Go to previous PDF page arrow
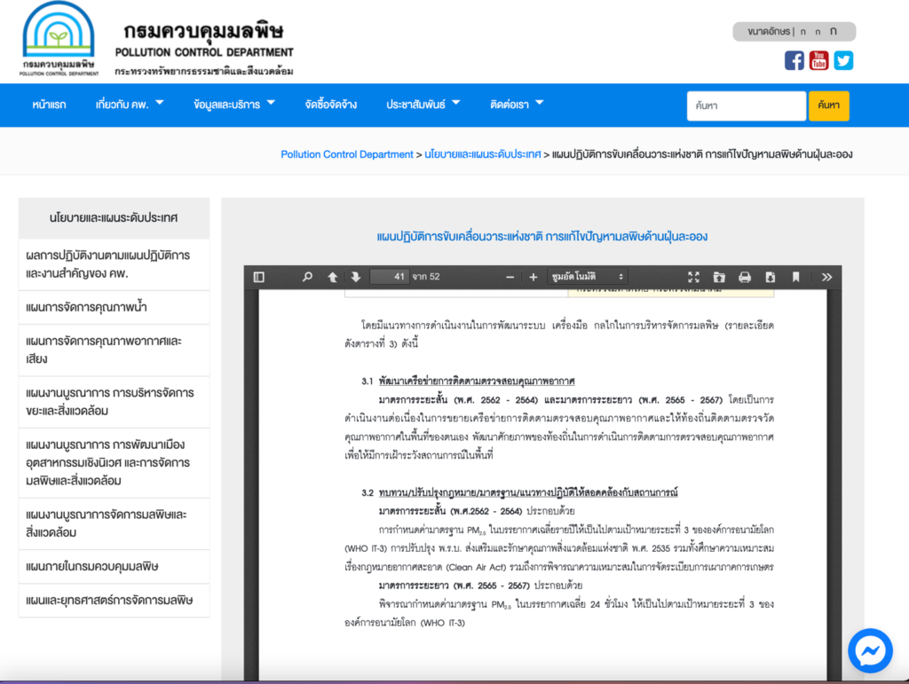 coord(332,277)
